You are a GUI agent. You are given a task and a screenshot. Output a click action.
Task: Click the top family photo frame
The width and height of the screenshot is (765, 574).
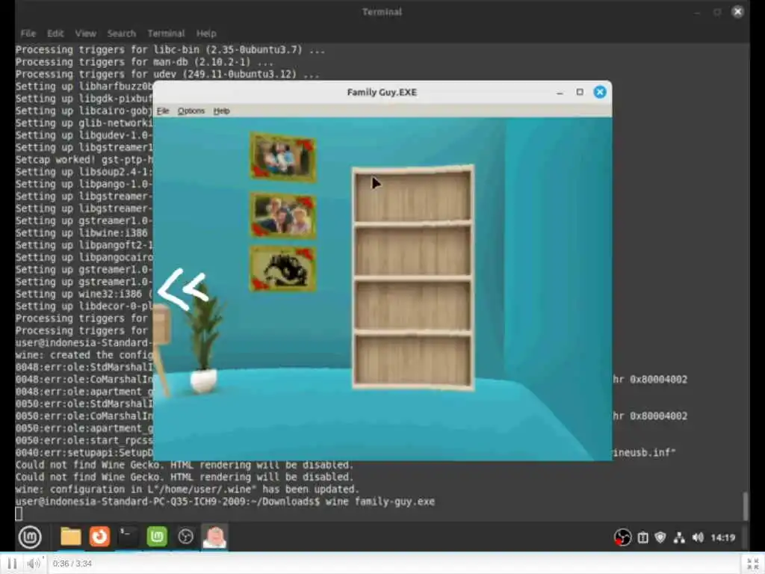[x=283, y=157]
